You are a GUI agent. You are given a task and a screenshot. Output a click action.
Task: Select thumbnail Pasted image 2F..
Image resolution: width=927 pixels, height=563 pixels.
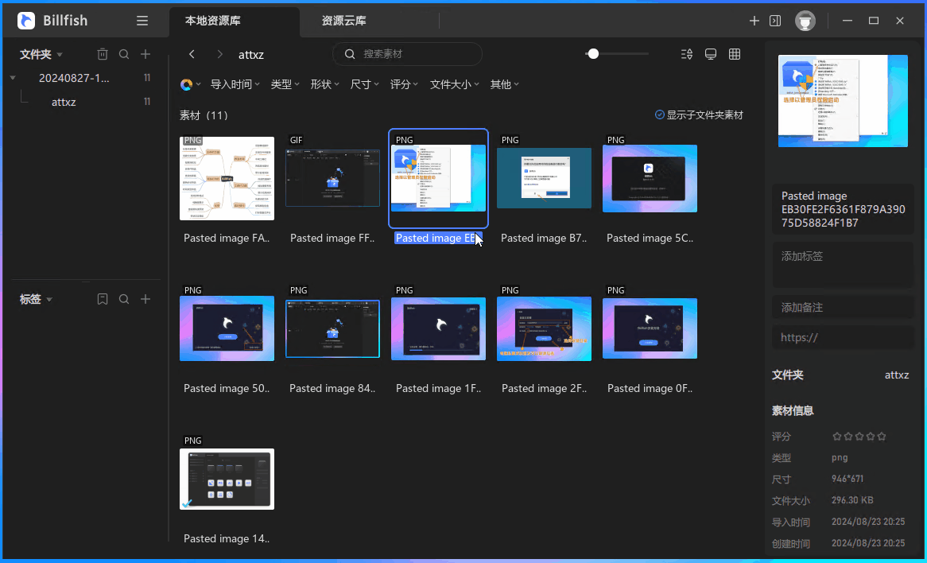click(x=544, y=328)
